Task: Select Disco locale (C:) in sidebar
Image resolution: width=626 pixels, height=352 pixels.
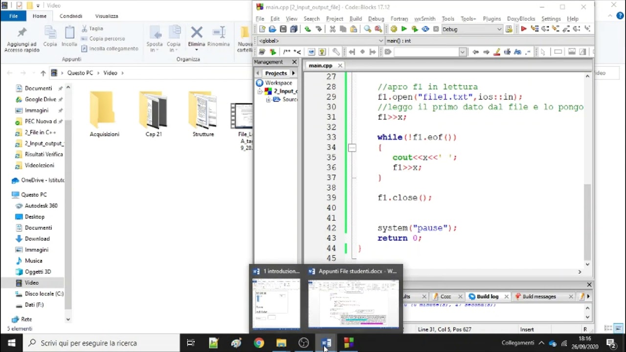Action: [x=44, y=294]
